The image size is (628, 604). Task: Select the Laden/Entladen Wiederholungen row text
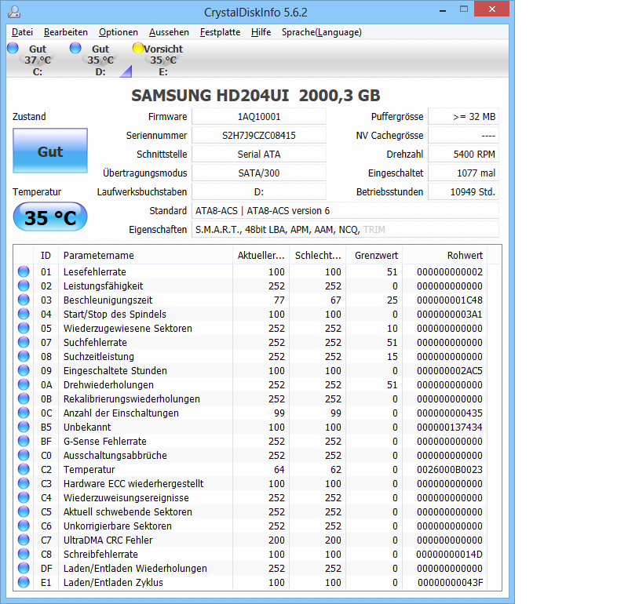tap(135, 569)
